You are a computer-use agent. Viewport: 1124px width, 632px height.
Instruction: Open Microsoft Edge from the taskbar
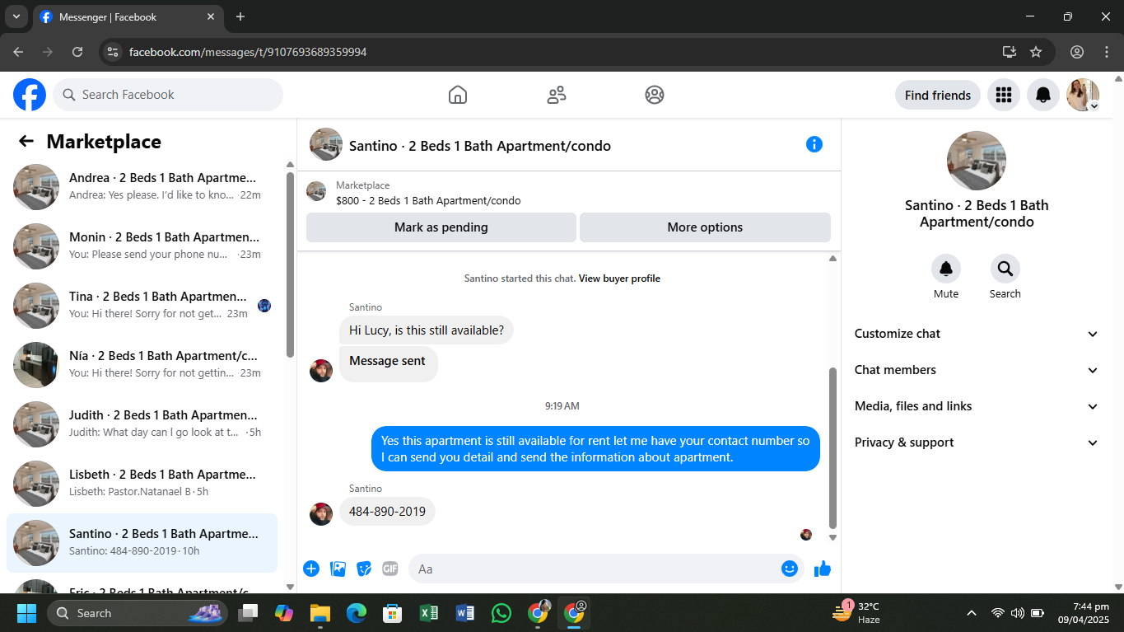click(x=356, y=613)
